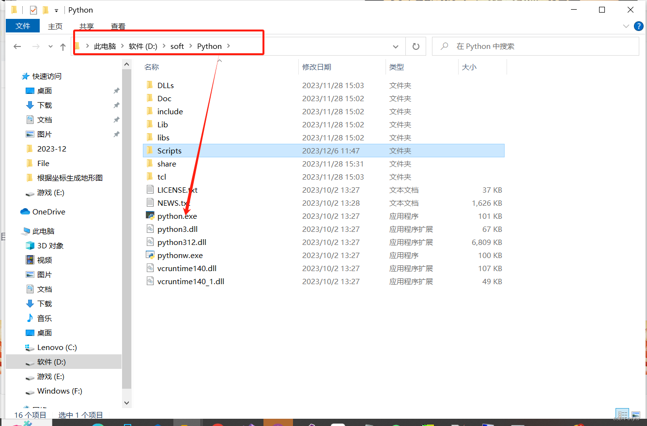This screenshot has height=426, width=647.
Task: Open the 2023-12 folder in the sidebar
Action: (52, 149)
